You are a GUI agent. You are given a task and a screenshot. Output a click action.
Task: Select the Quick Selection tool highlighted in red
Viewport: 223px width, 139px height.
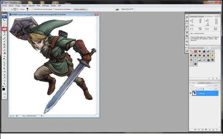point(4,29)
